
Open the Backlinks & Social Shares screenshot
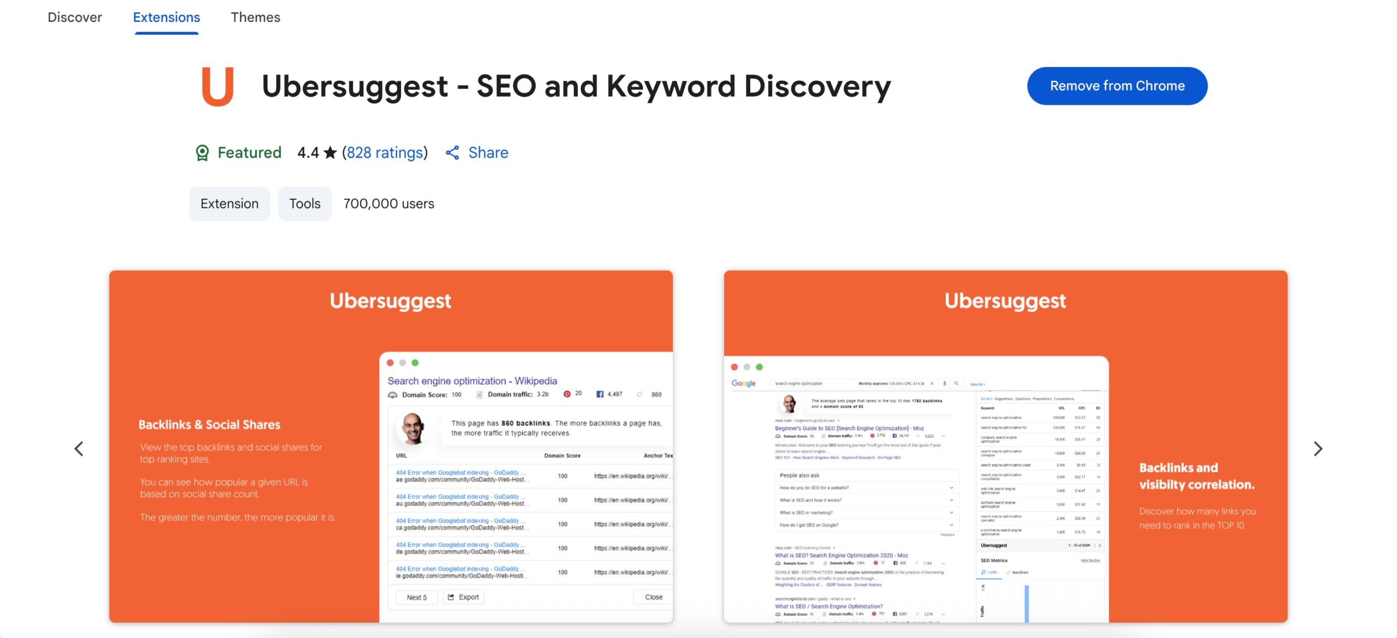click(x=391, y=446)
